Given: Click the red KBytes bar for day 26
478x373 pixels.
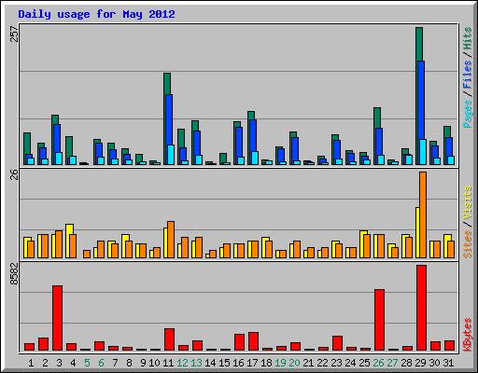Looking at the screenshot, I should (379, 320).
